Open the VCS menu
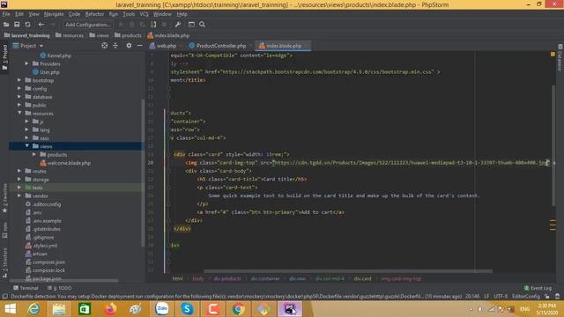564x317 pixels. click(145, 14)
